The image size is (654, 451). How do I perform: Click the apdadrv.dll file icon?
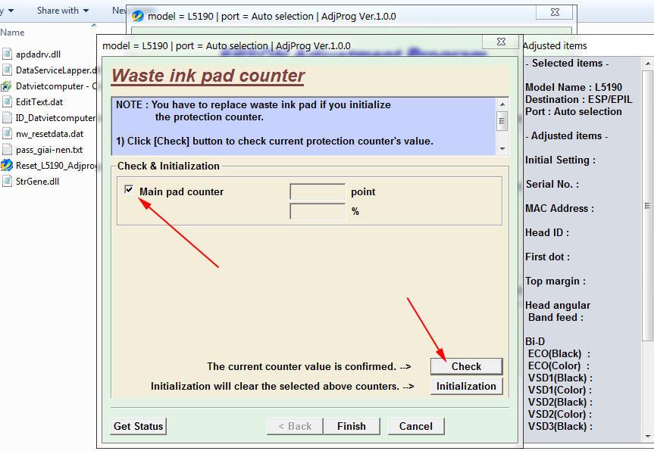click(x=7, y=54)
